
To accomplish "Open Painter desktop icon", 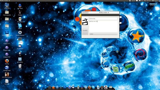I will [20, 13].
